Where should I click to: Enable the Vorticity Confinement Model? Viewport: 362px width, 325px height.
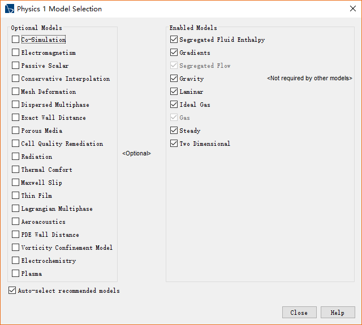[x=15, y=248]
